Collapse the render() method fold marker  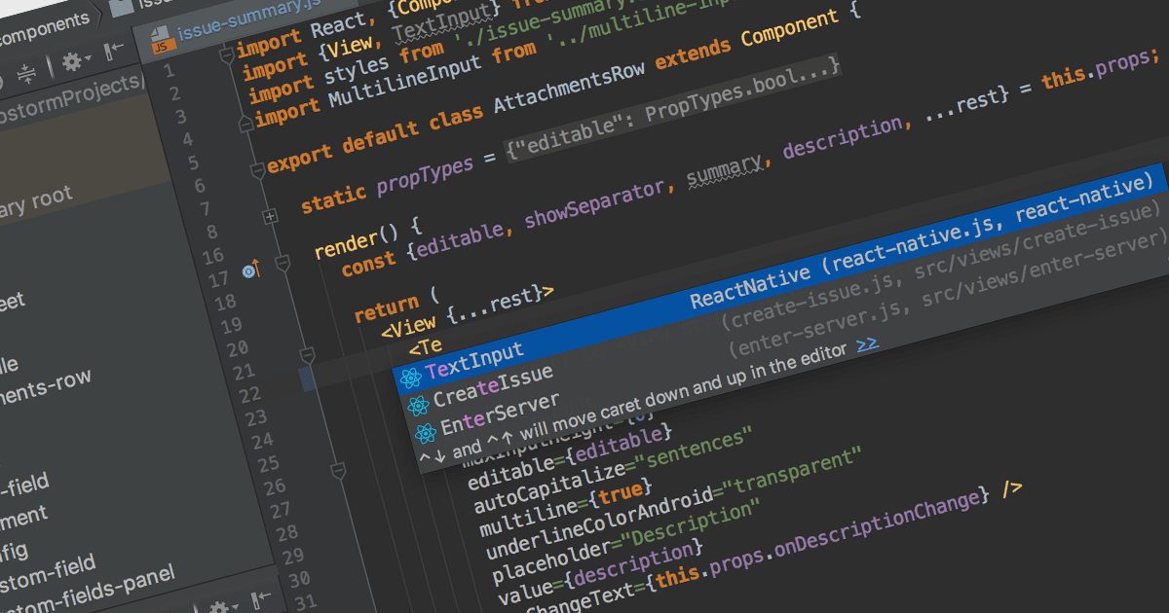coord(283,264)
